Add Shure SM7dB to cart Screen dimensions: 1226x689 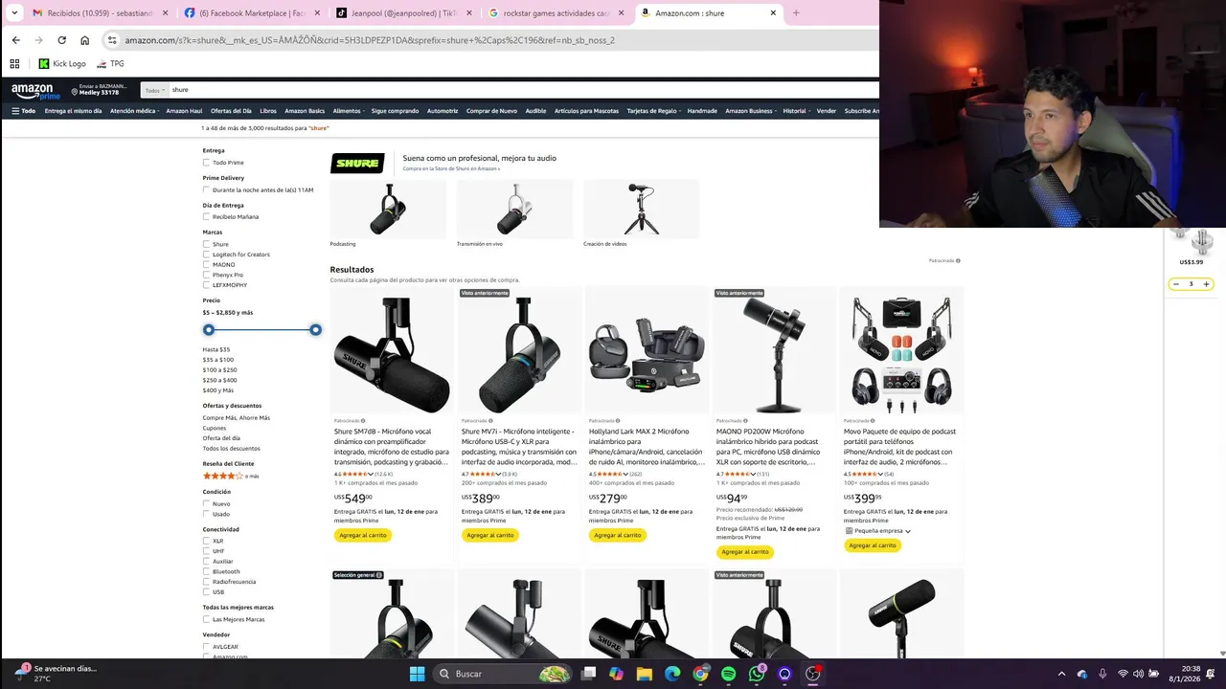[x=363, y=535]
